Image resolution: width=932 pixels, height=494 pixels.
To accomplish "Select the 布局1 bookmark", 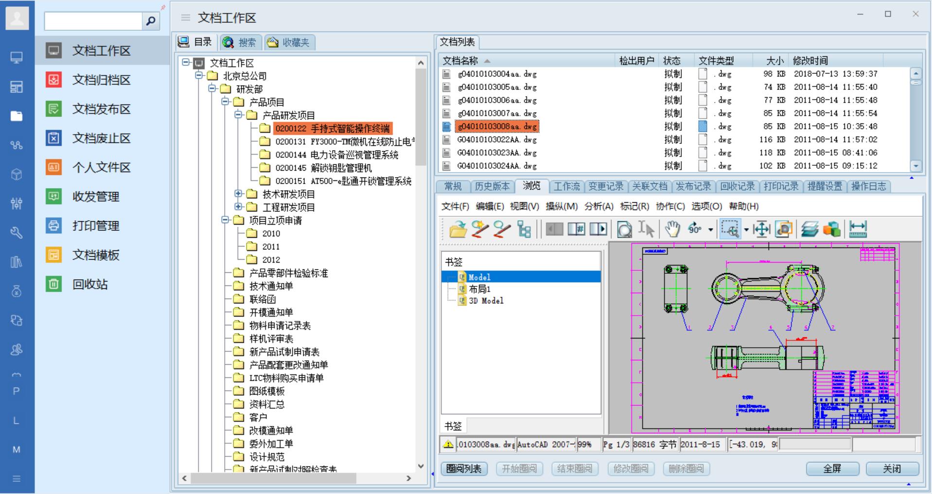I will tap(479, 289).
